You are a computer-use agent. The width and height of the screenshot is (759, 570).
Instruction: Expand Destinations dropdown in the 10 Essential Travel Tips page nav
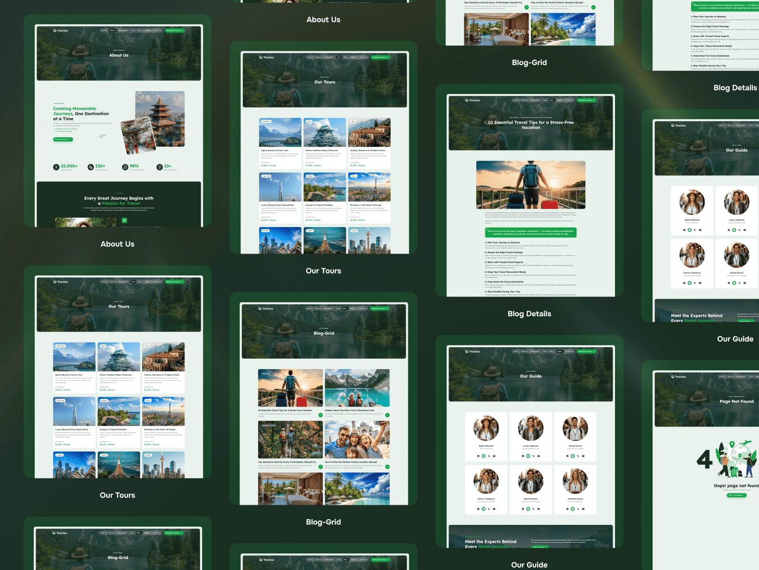pos(535,100)
